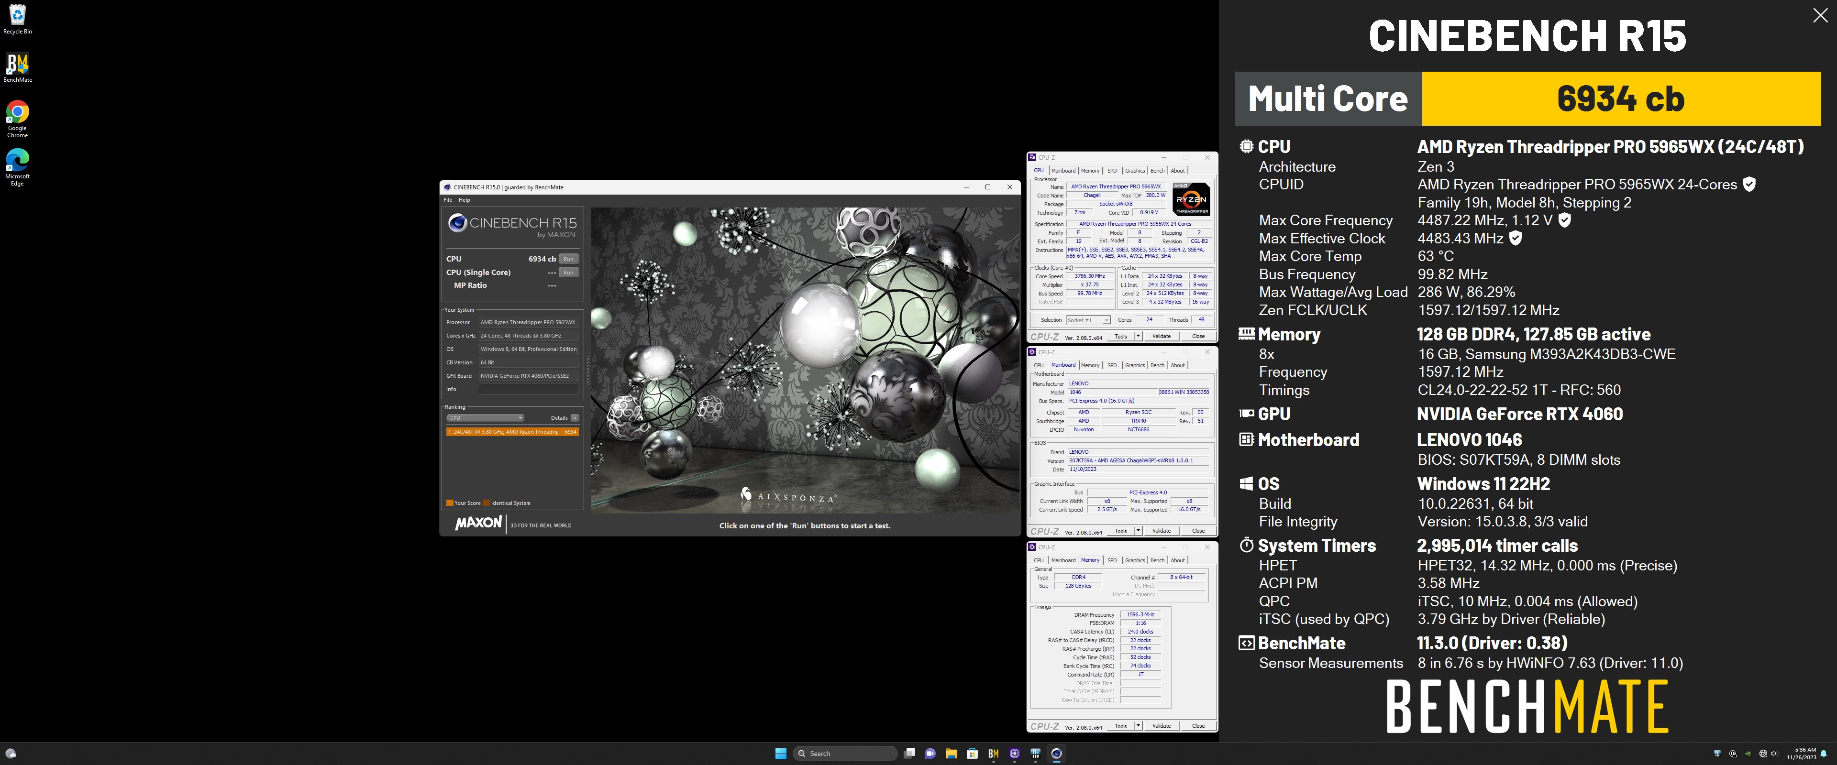Click the Core Speed value 3766.30 MHz
1837x765 pixels.
pos(1090,276)
